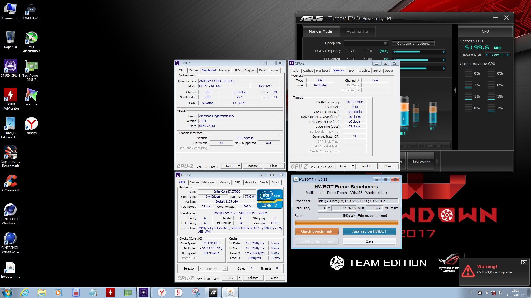Launch TechPowerUp GPU-Z desktop shortcut
The height and width of the screenshot is (298, 531).
(31, 71)
